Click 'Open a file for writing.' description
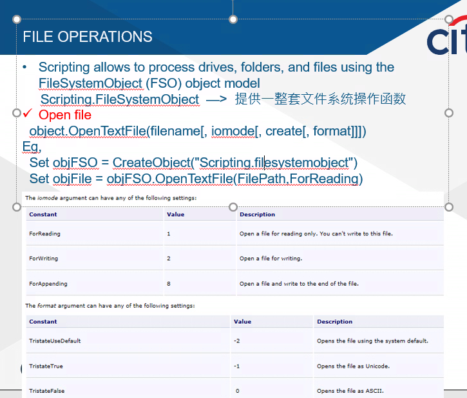Image resolution: width=467 pixels, height=398 pixels. click(271, 259)
